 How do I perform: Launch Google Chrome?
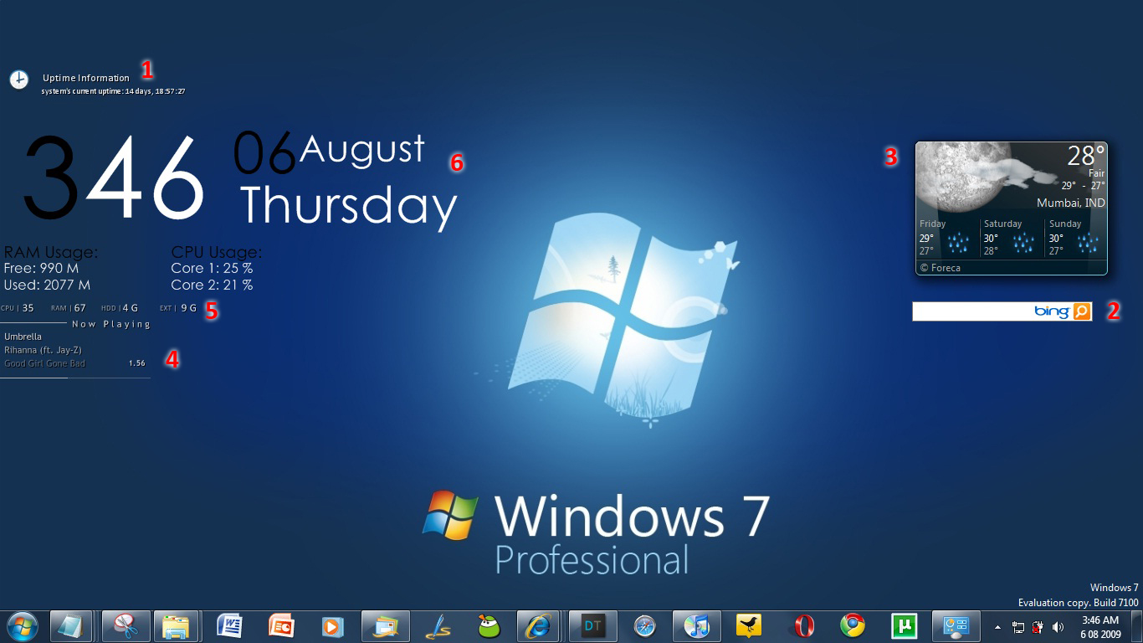[852, 626]
